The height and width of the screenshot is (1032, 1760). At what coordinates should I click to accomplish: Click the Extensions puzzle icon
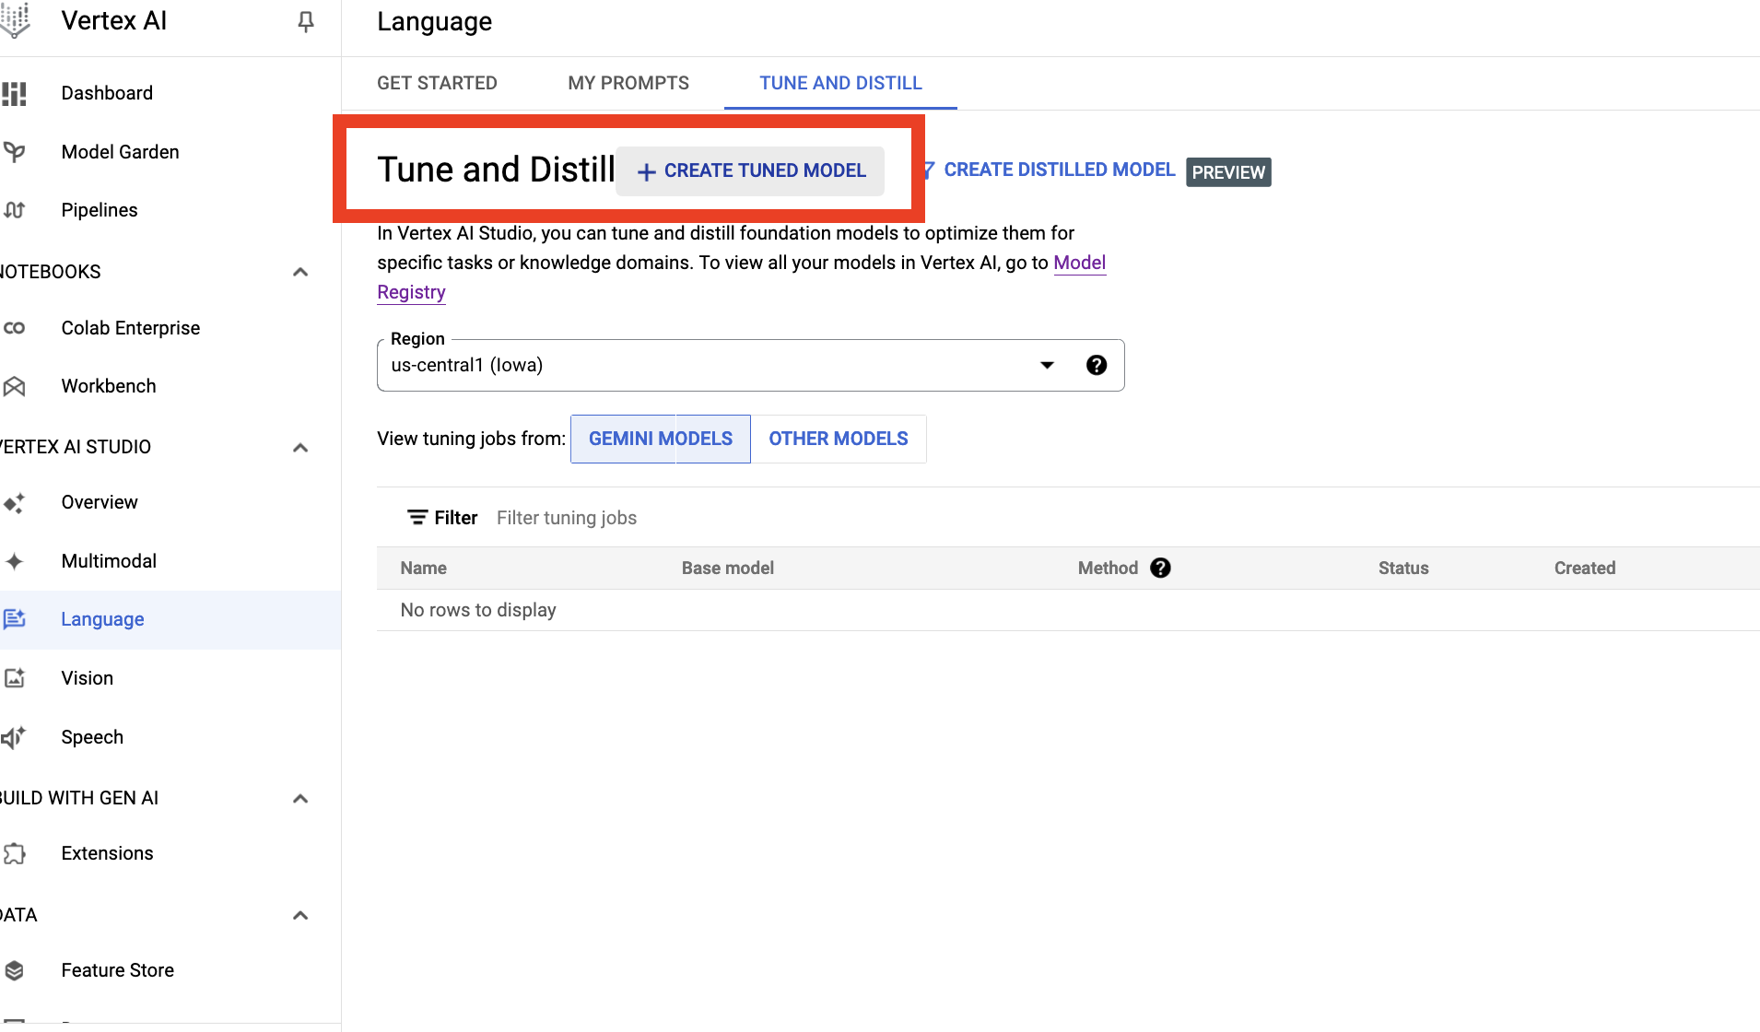point(14,853)
